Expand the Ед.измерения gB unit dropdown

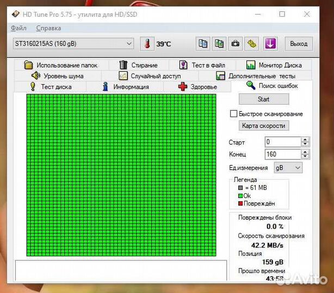(288, 168)
